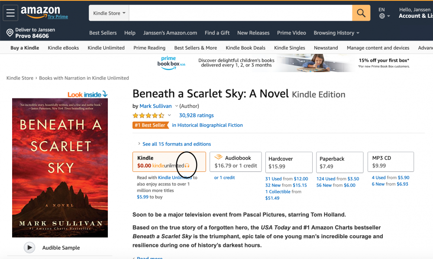Click inside the search input field
This screenshot has height=259, width=433.
click(x=238, y=13)
